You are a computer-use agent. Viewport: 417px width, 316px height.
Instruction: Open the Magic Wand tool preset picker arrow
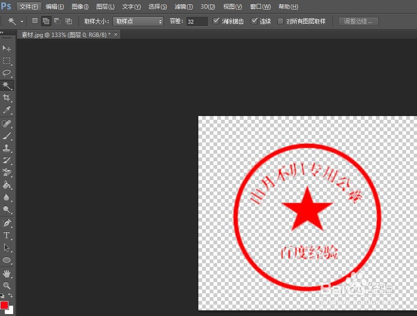click(x=22, y=21)
